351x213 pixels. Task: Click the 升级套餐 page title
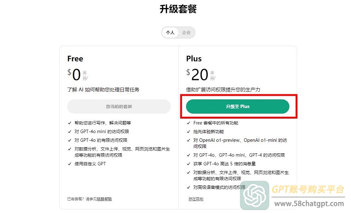178,9
